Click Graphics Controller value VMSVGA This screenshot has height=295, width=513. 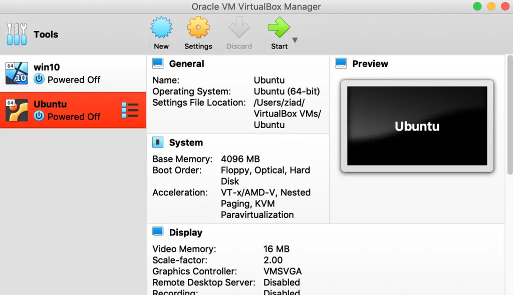click(283, 271)
